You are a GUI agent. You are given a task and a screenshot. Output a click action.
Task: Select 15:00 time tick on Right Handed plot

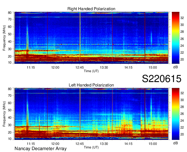pyautogui.click(x=153, y=67)
